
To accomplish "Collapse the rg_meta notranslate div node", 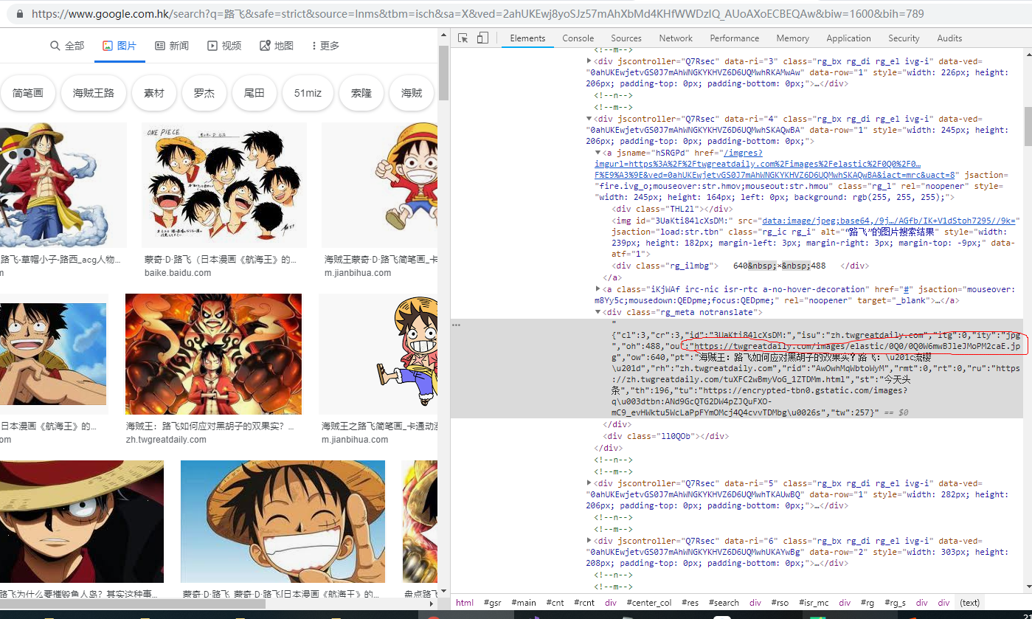I will (x=598, y=311).
